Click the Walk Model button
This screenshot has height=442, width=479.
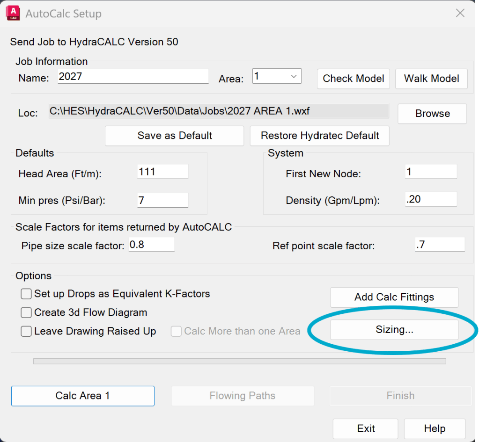pyautogui.click(x=431, y=79)
